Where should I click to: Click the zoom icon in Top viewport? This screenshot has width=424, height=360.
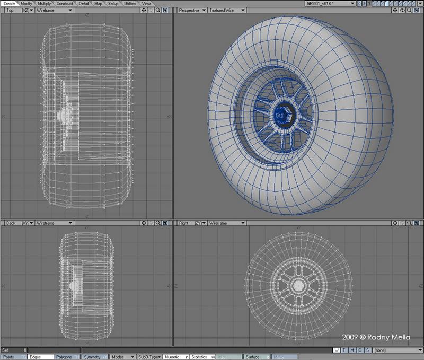158,10
